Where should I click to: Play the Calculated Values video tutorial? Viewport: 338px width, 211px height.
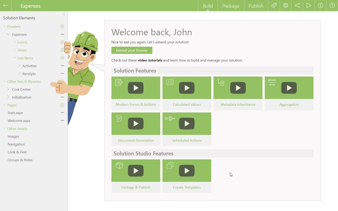pyautogui.click(x=187, y=88)
